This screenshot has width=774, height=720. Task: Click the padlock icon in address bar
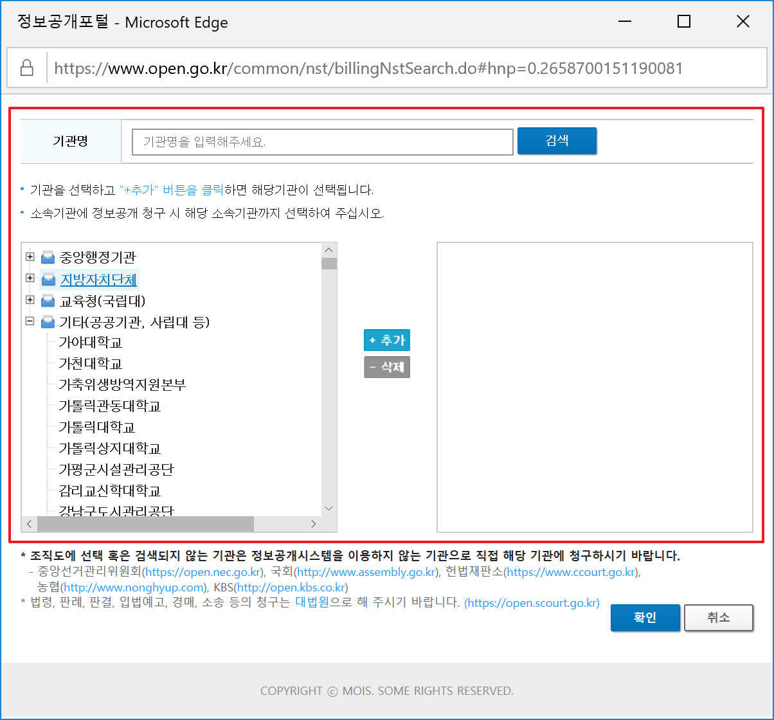pos(27,68)
